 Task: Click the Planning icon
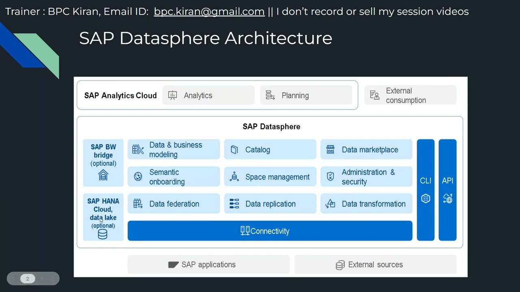[270, 95]
